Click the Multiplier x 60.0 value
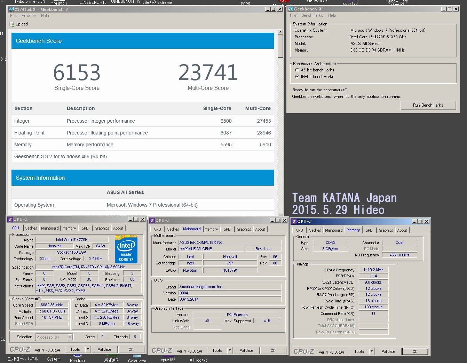This screenshot has height=363, width=467. coord(52,311)
